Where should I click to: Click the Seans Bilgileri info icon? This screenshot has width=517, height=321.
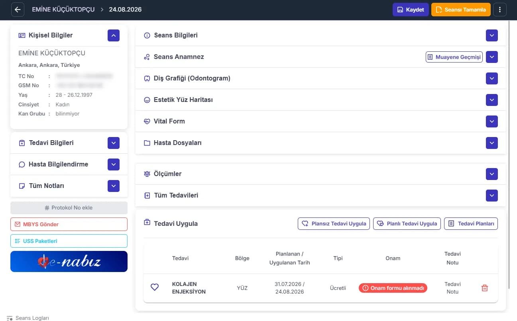(x=147, y=35)
